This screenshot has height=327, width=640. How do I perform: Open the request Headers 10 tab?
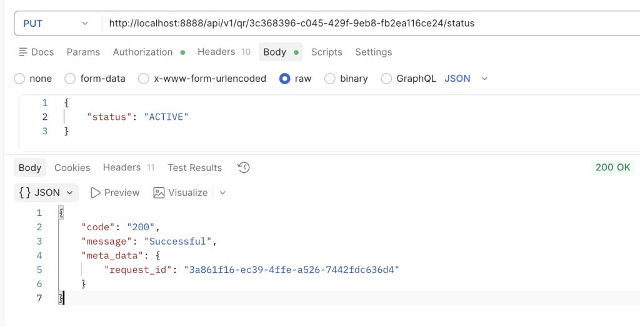click(224, 52)
